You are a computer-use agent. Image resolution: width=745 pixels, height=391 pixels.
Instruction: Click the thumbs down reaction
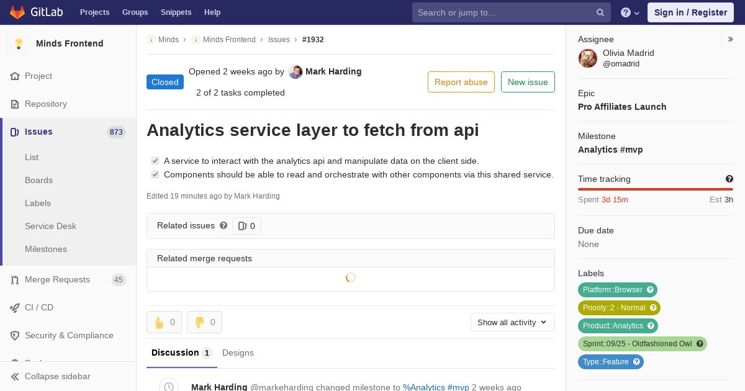[204, 322]
